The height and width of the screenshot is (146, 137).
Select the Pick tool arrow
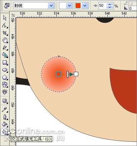point(5,18)
